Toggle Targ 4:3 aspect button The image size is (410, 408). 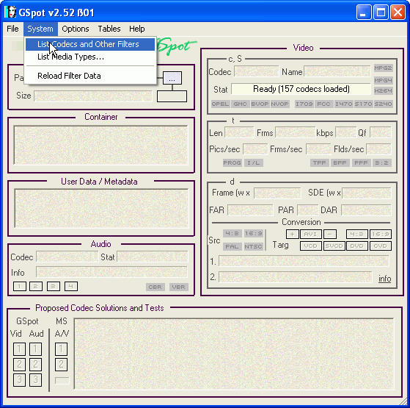[357, 234]
